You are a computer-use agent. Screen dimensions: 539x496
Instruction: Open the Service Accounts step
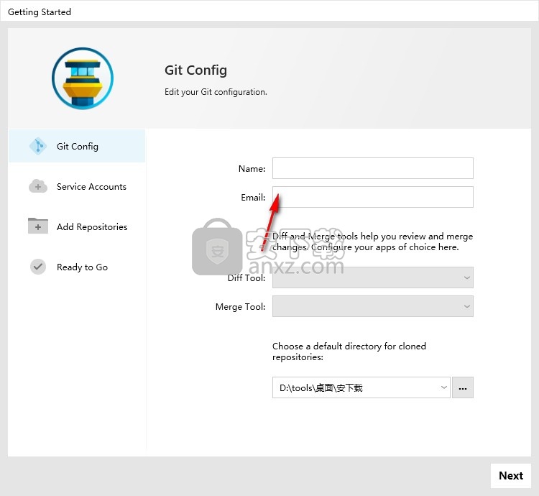77,186
